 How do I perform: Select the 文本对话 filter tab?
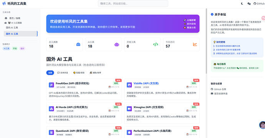point(63,73)
